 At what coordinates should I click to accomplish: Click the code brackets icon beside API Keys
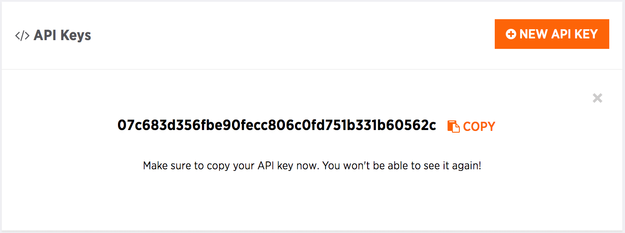(22, 35)
